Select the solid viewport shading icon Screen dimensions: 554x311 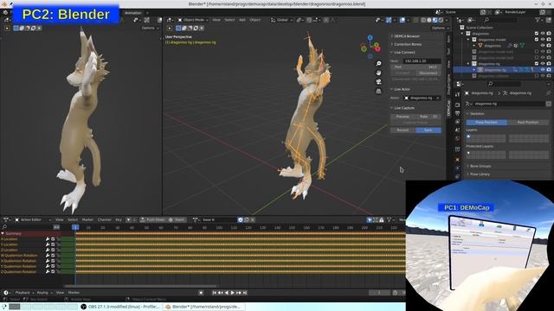(429, 20)
